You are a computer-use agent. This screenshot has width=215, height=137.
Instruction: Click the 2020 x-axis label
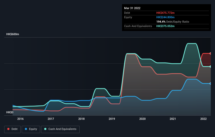pos(142,119)
